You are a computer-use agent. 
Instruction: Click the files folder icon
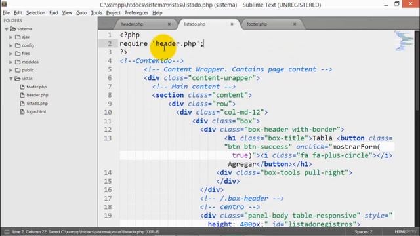(18, 54)
